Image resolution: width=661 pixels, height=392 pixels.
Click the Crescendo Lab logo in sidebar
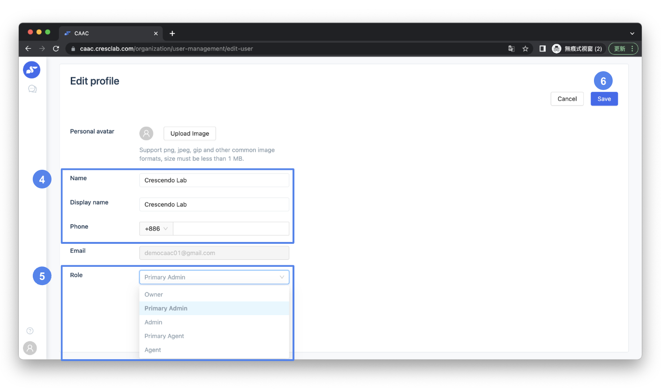click(31, 70)
